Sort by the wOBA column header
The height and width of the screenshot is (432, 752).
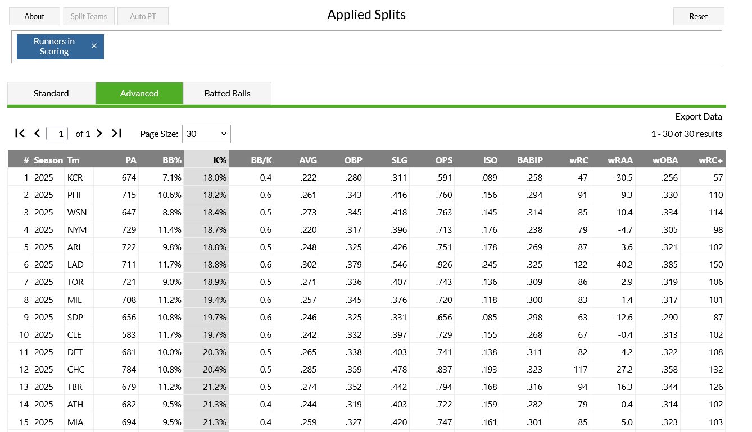pyautogui.click(x=665, y=160)
